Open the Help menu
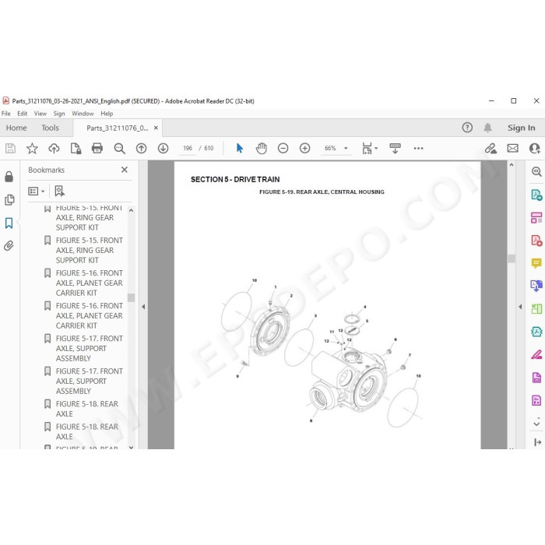This screenshot has width=545, height=545. [x=107, y=114]
